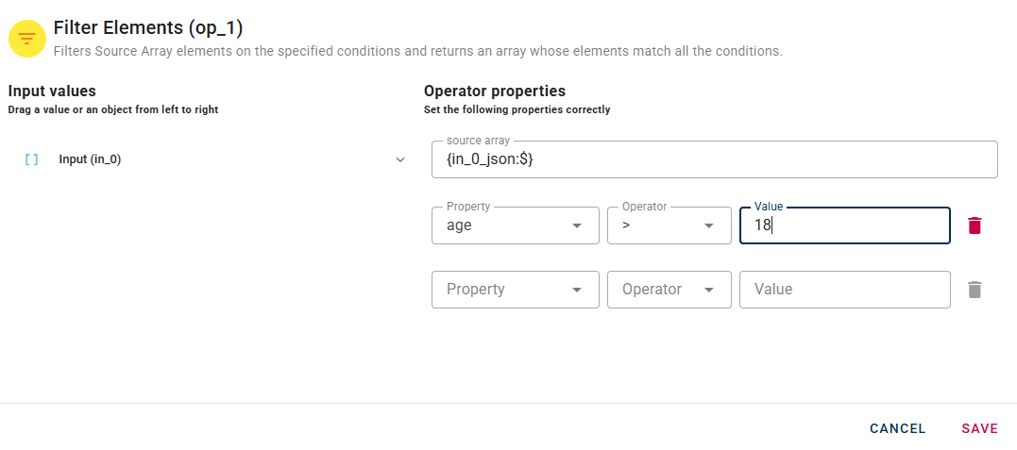Click the array bracket icon beside Input (in_0)

(31, 159)
